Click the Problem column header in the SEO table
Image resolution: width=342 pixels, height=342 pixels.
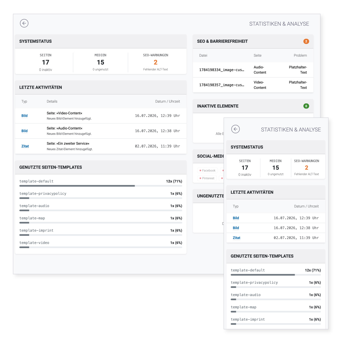(x=300, y=56)
